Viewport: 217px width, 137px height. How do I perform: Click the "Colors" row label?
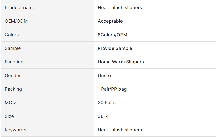tap(12, 35)
